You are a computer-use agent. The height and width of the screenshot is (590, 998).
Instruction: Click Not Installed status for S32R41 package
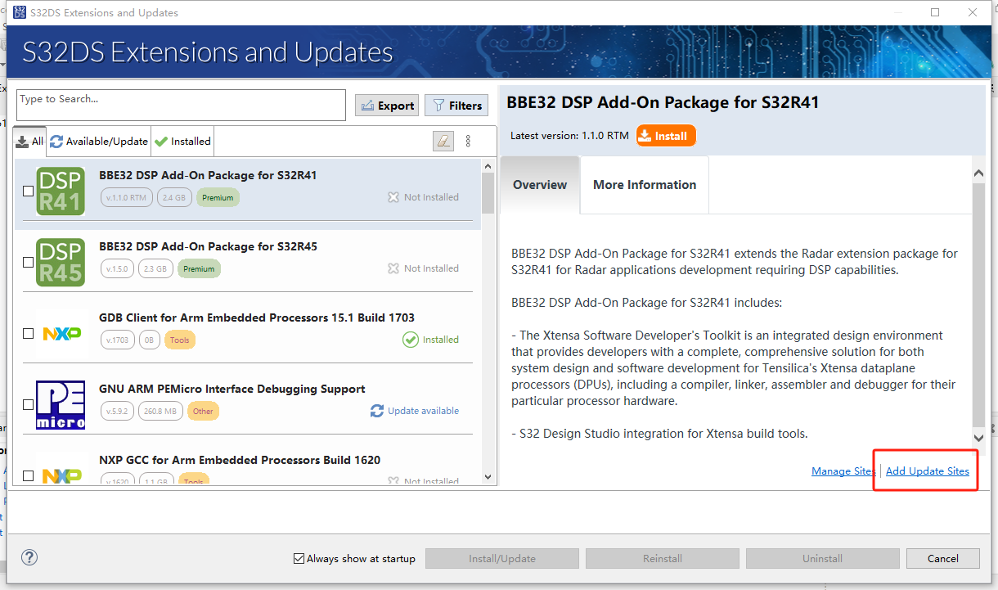click(x=423, y=197)
